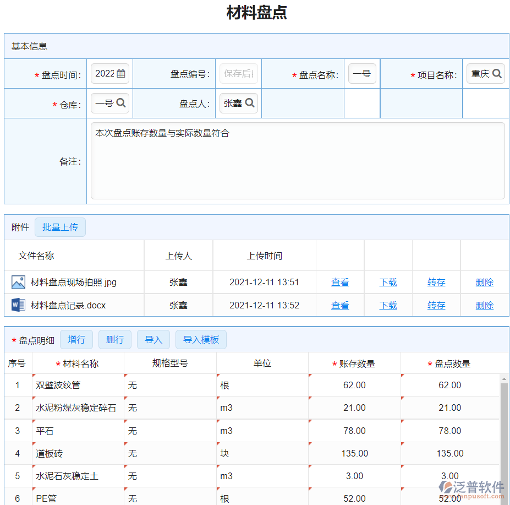Click the 导入 import button

153,339
